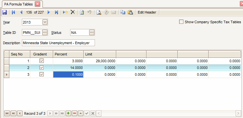
Task: Select the 14.0000 percent cell
Action: [x=68, y=68]
